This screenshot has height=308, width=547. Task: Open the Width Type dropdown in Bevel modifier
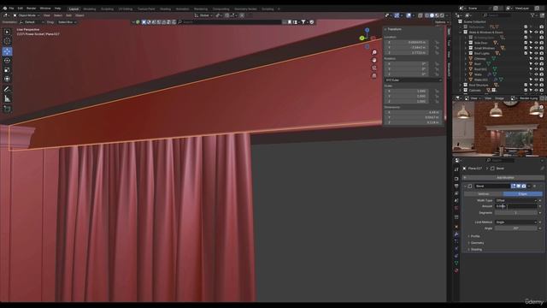pyautogui.click(x=516, y=200)
